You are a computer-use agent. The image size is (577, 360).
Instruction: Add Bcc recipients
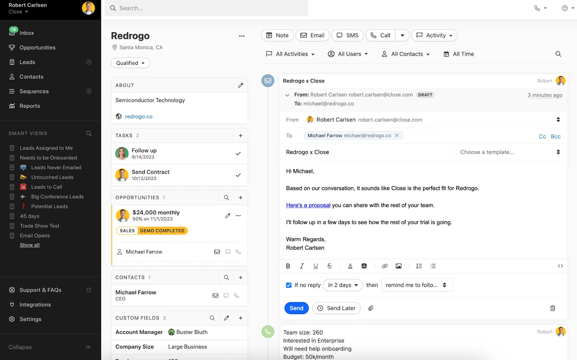[556, 136]
